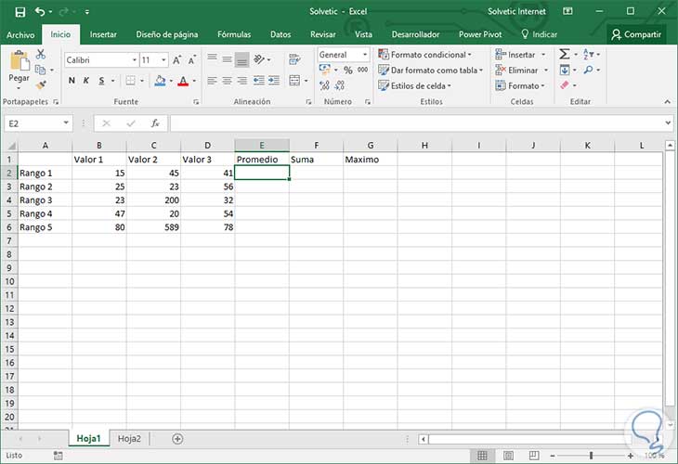Switch to Diseño de página tab
The image size is (678, 464).
point(167,34)
